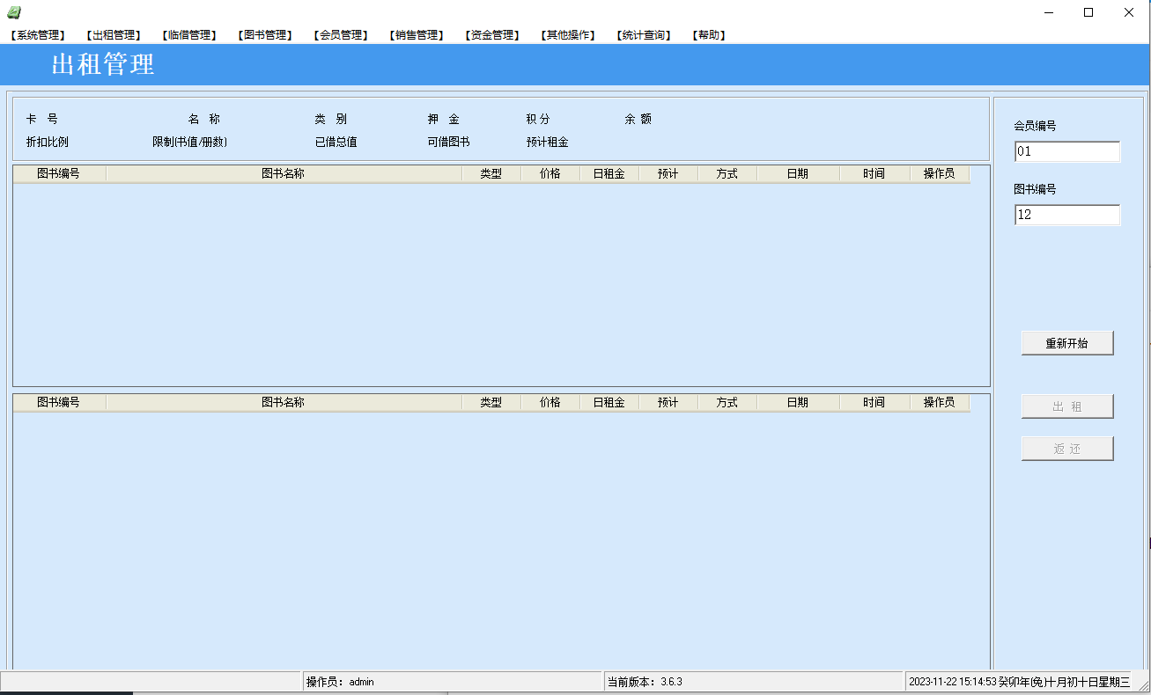Maximize the application window

coord(1088,12)
